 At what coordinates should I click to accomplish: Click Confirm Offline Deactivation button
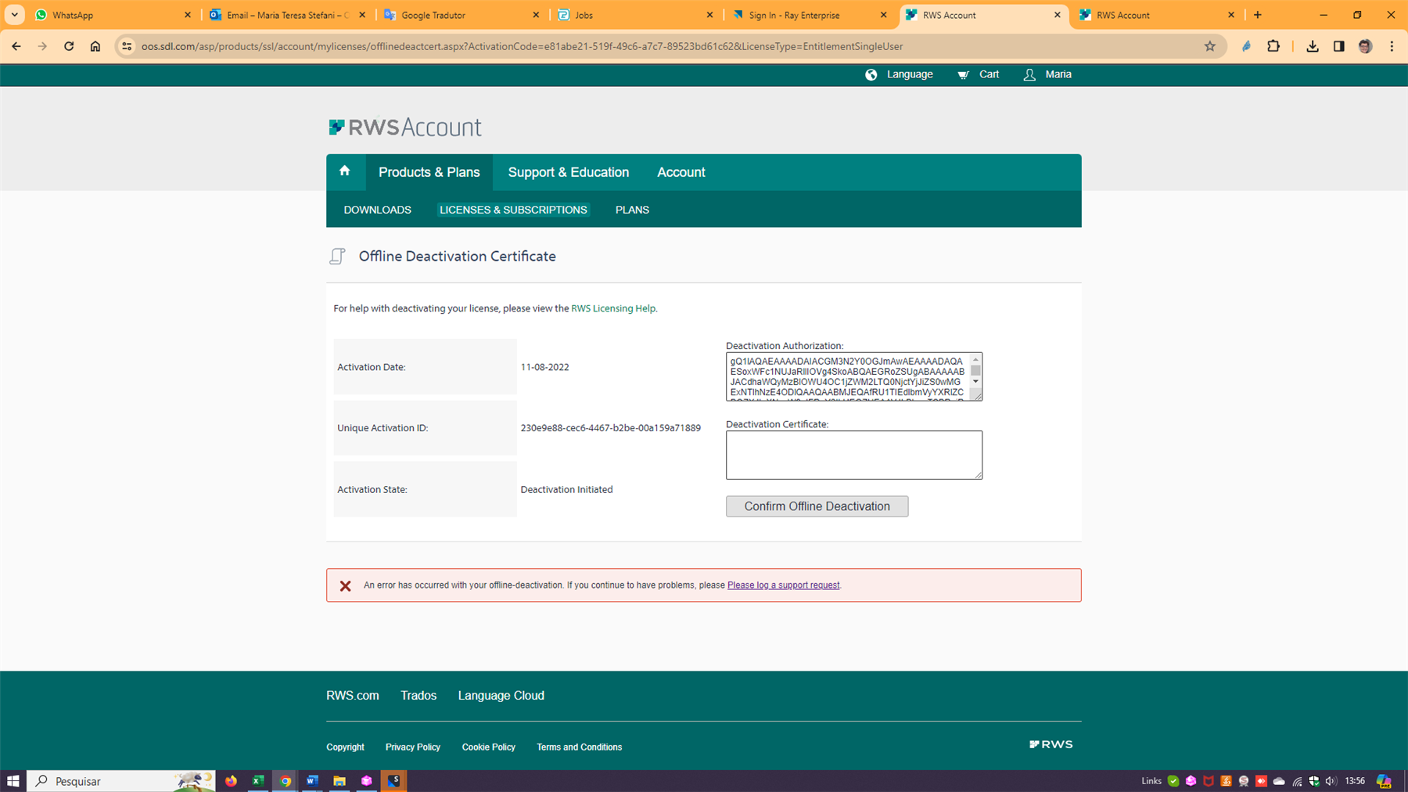click(x=817, y=506)
